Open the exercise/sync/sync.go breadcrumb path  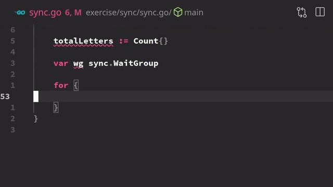(x=129, y=12)
